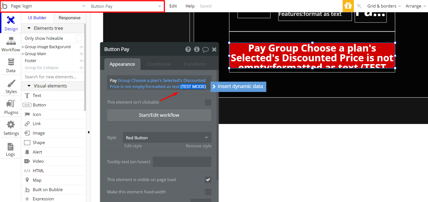Pick the HTML element from the palette
Screen dimensions: 428x202
(x=53, y=171)
